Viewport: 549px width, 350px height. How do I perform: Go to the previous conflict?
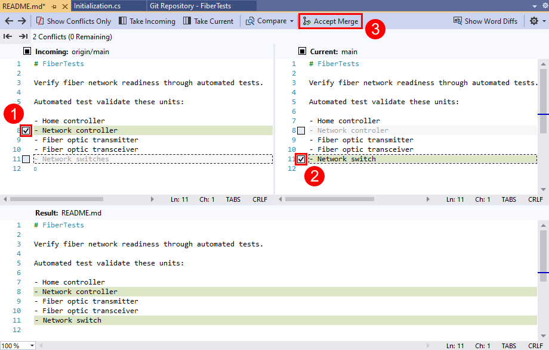point(8,36)
